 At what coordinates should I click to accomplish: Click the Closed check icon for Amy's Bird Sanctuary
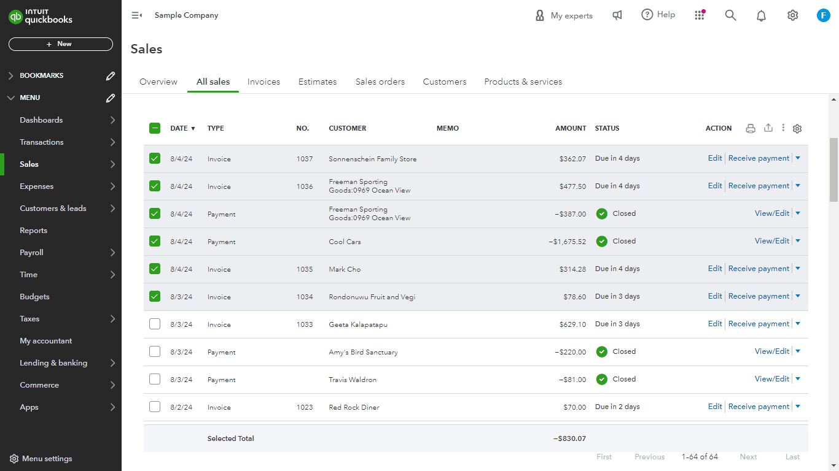[x=602, y=351]
